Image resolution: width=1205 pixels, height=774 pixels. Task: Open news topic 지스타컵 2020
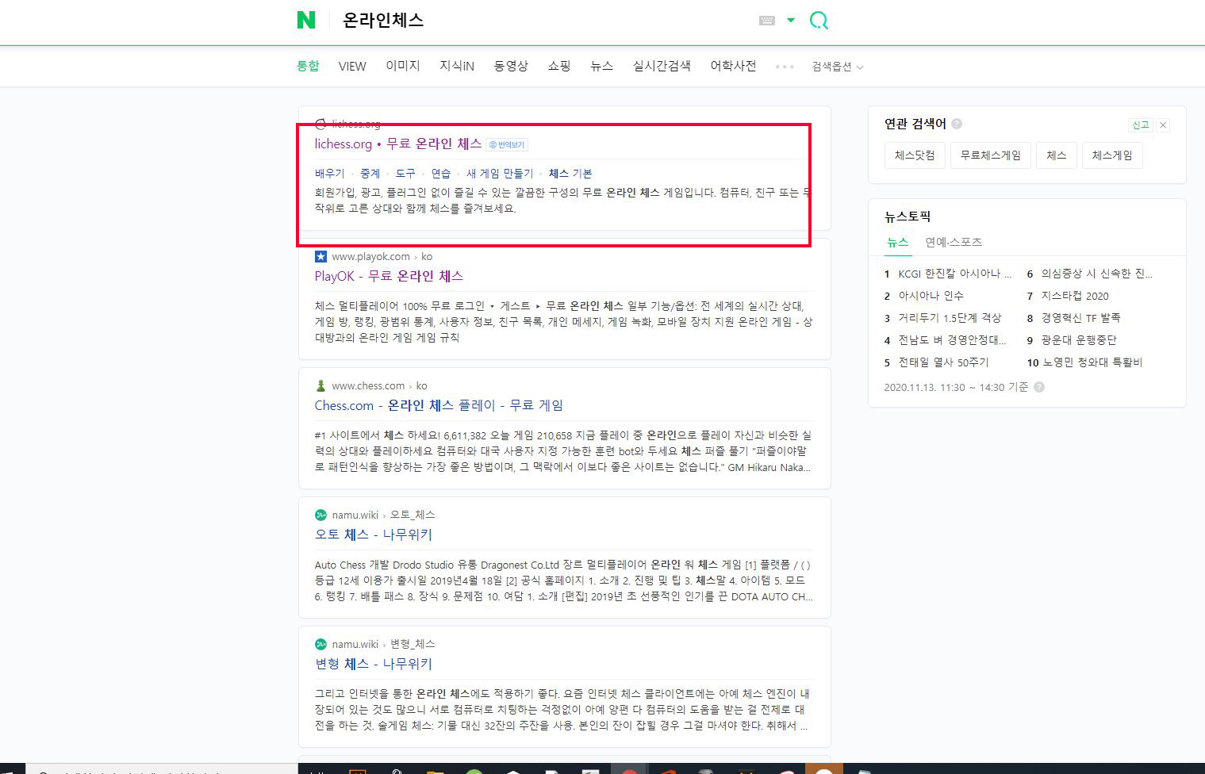coord(1075,296)
